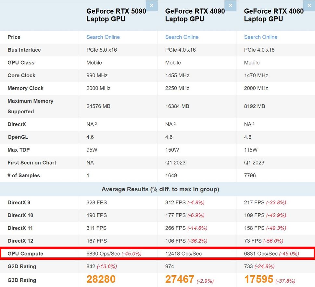The width and height of the screenshot is (315, 287).
Task: Click the 28280 G3D score for RTX 5090
Action: [101, 279]
